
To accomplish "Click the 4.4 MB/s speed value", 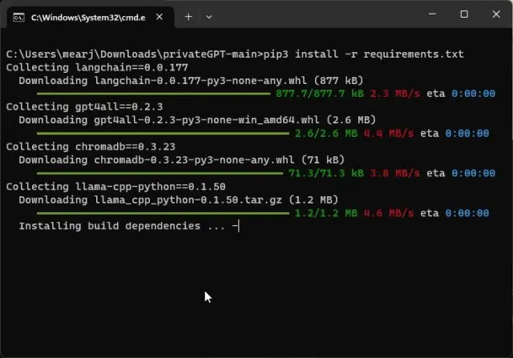I will 389,134.
